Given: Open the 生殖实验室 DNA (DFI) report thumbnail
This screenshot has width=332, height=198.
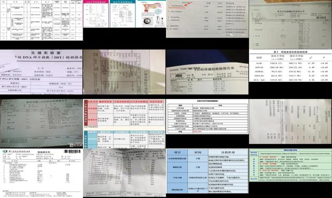Looking at the screenshot, I should click(41, 72).
